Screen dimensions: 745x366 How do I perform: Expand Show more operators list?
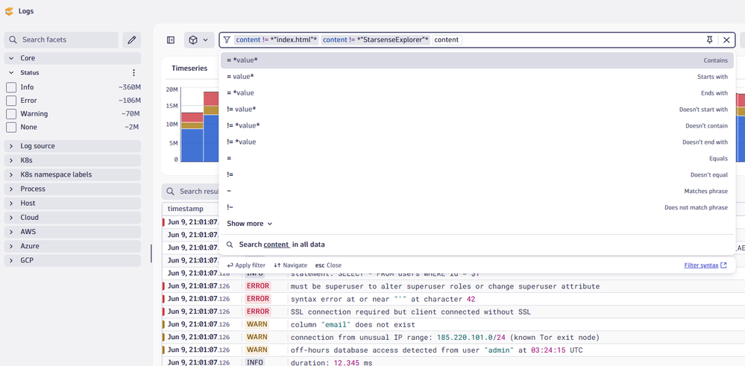click(249, 224)
